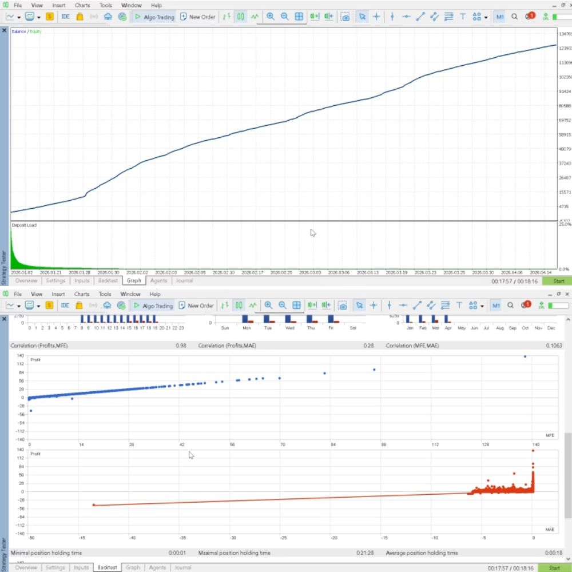The height and width of the screenshot is (572, 572).
Task: Click the IDE icon in the bottom window
Action: tap(65, 305)
